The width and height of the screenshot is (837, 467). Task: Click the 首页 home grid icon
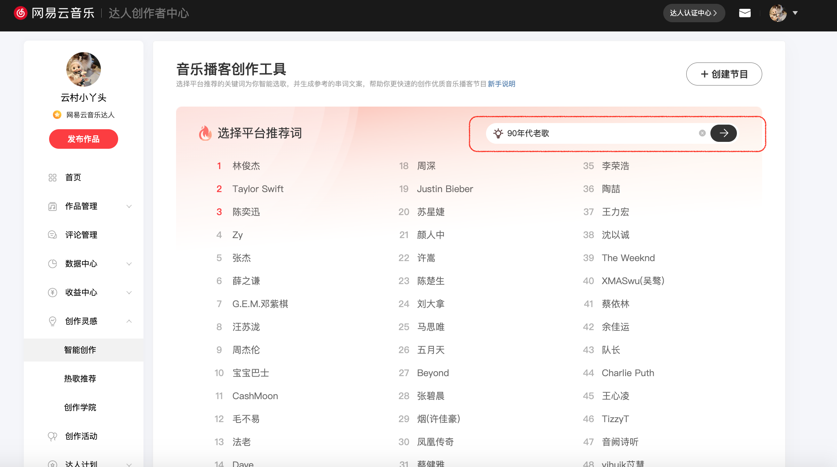point(53,178)
